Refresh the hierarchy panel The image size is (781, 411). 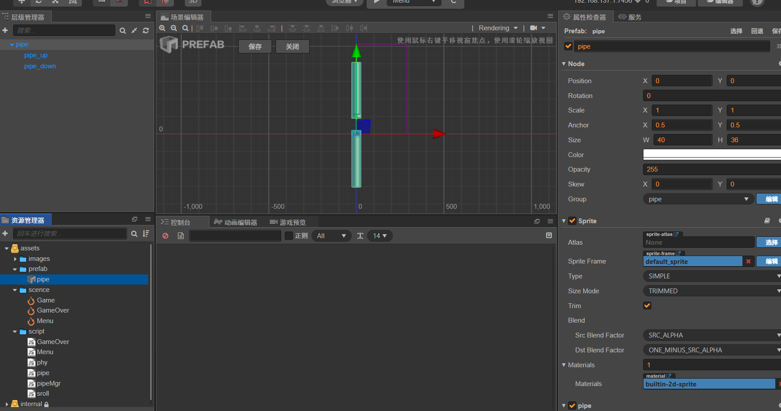pos(146,31)
